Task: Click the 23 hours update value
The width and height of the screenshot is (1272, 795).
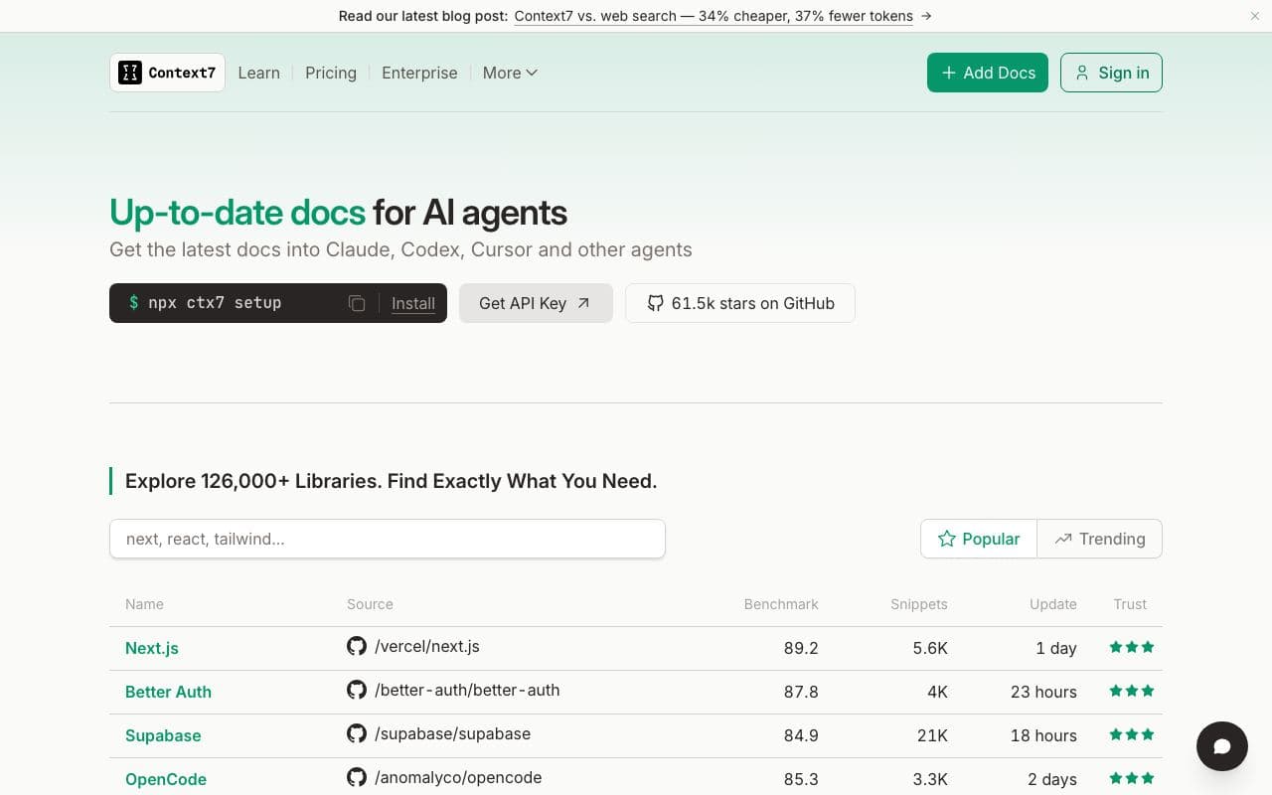Action: [x=1043, y=692]
